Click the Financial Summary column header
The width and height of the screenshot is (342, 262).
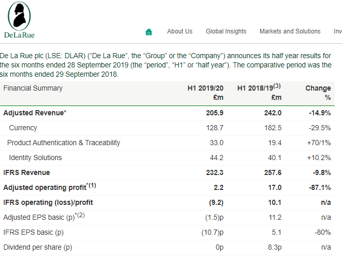pyautogui.click(x=33, y=88)
